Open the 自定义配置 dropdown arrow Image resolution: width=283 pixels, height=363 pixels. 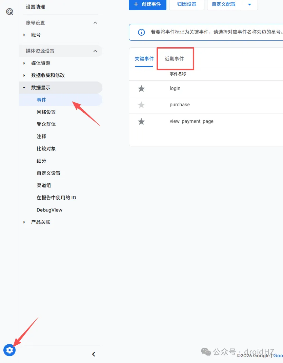click(x=249, y=4)
